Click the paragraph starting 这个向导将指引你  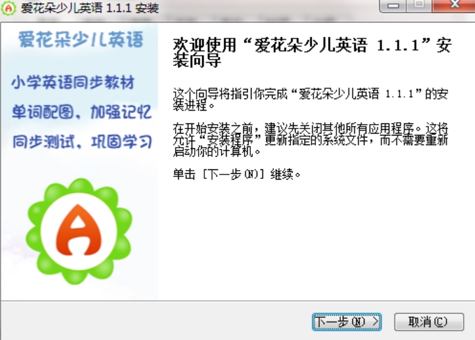pos(310,100)
